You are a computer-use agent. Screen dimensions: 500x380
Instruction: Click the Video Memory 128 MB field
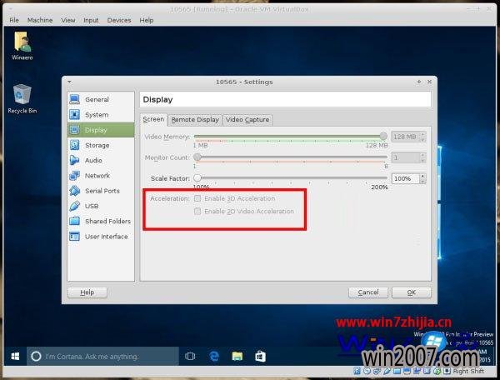[x=405, y=137]
